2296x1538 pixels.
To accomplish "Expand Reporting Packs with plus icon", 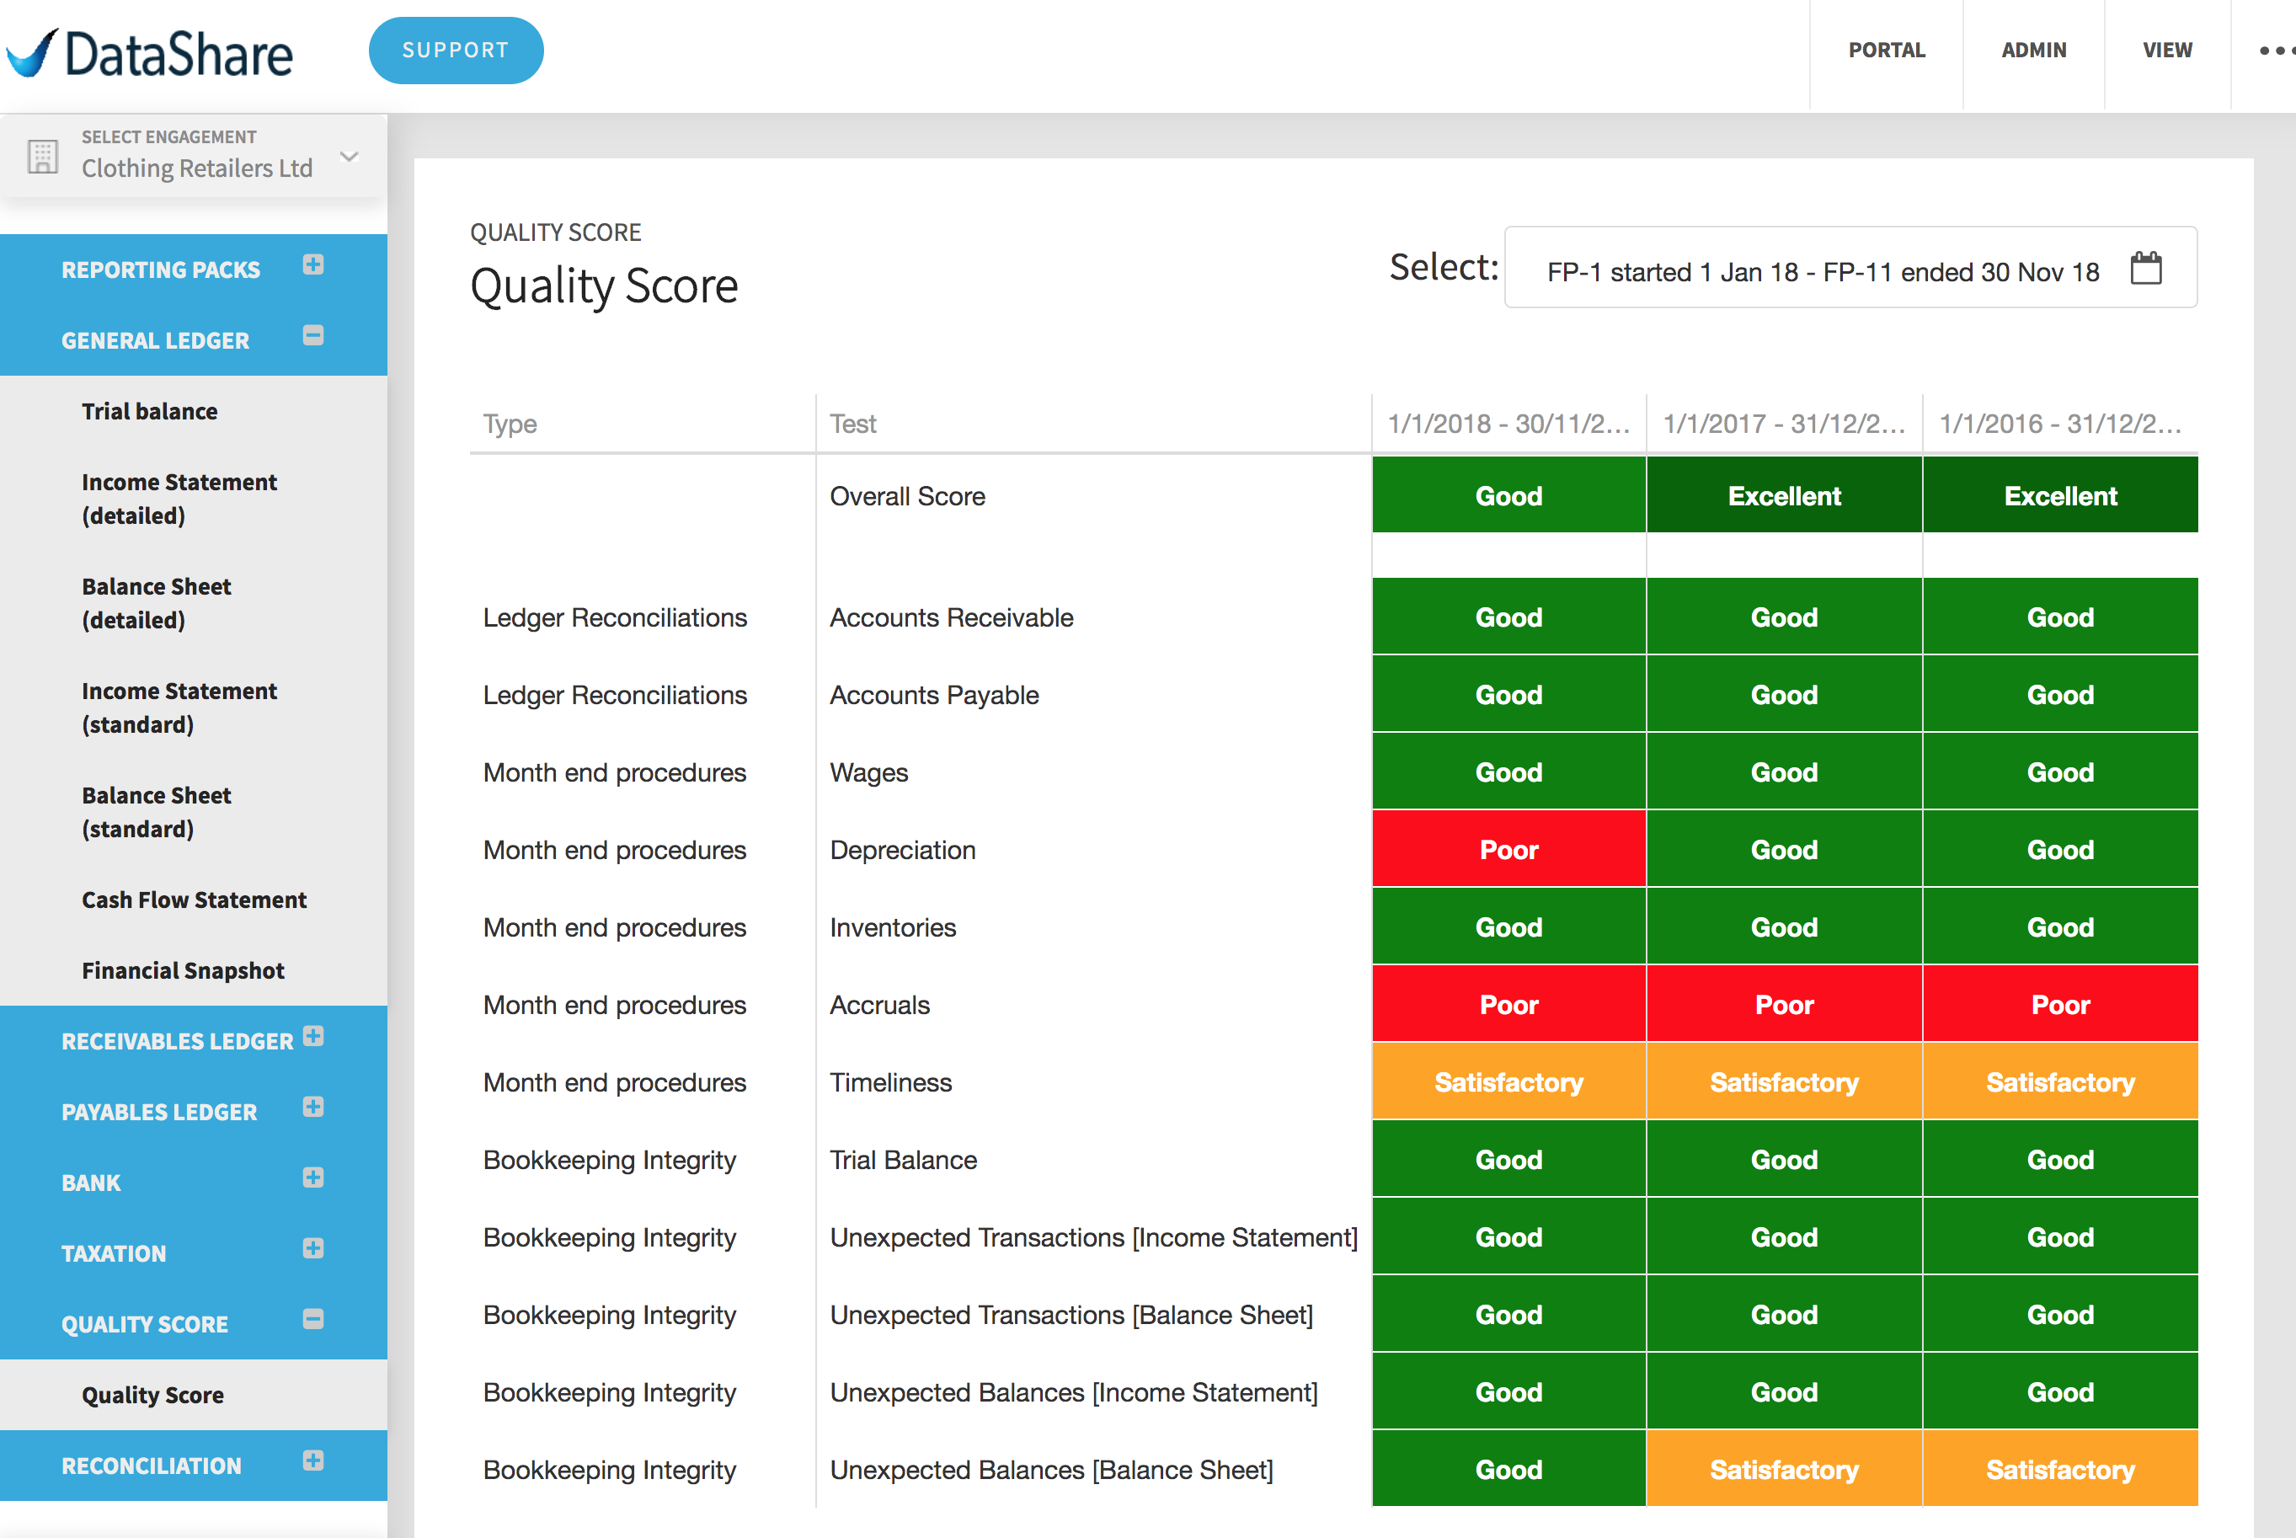I will (312, 264).
